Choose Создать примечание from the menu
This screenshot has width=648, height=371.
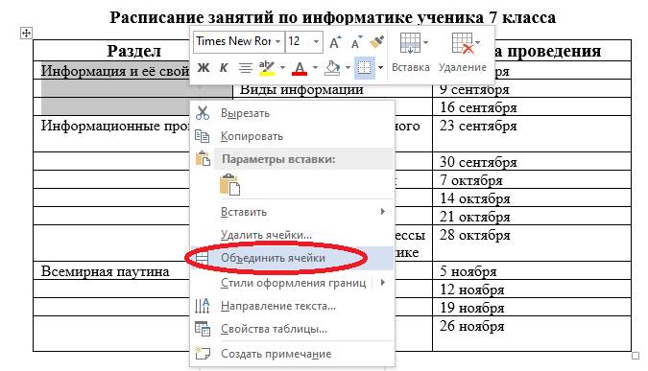pos(292,354)
